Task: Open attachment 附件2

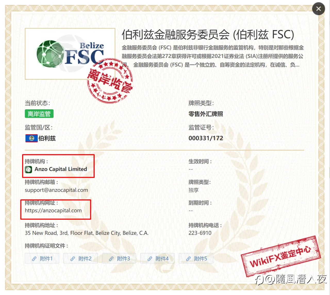Action: tap(80, 258)
